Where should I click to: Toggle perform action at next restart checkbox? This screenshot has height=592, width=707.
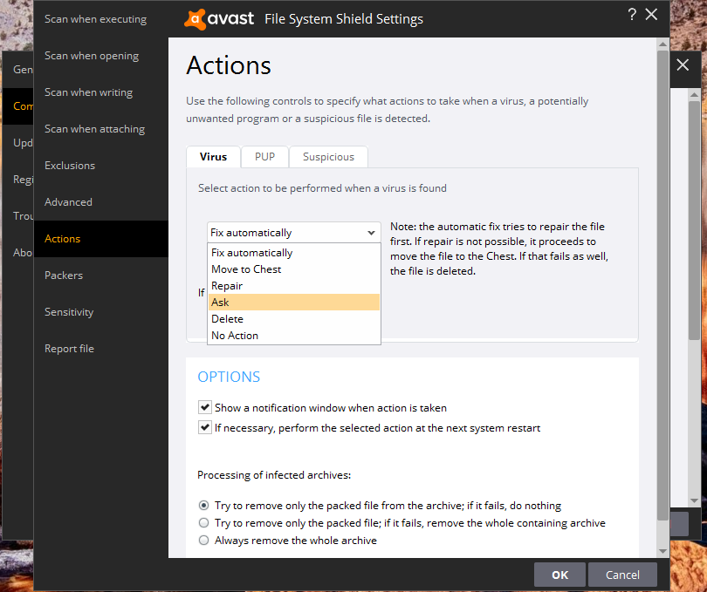(205, 427)
